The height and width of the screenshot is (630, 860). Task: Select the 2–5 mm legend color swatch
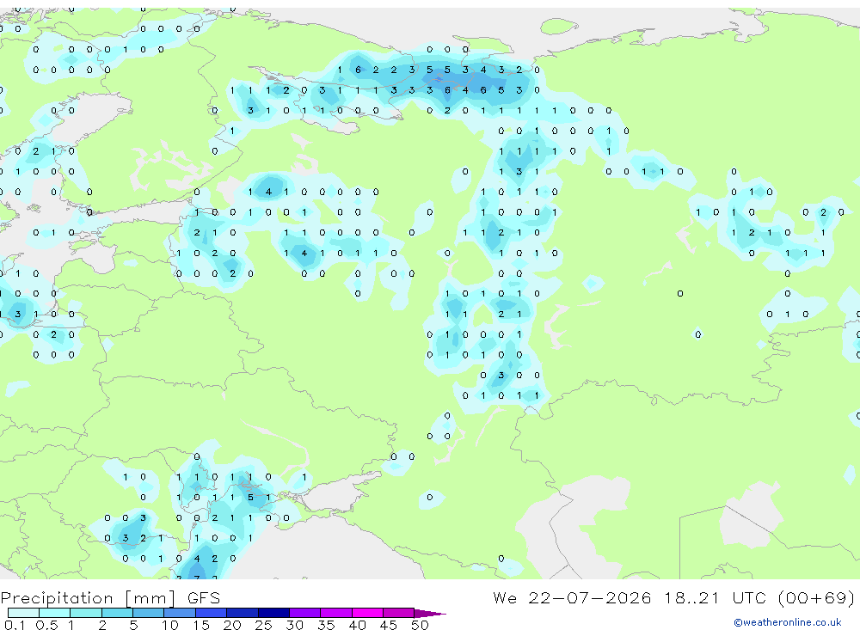pos(117,613)
